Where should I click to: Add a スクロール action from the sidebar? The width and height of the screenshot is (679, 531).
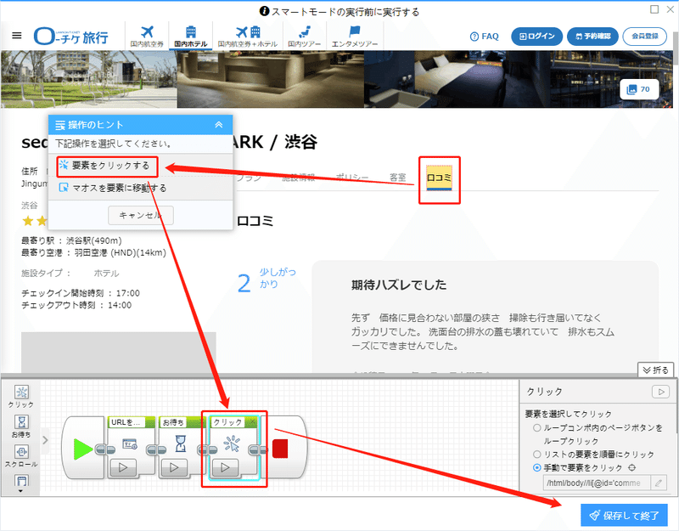21,456
